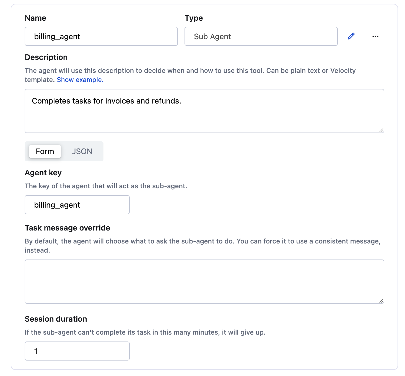
Task: Select the Agent key input field
Action: tap(77, 205)
